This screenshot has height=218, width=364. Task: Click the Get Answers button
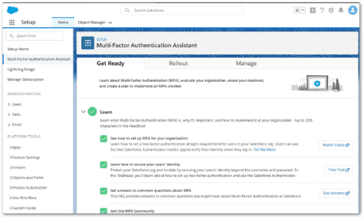click(x=336, y=193)
